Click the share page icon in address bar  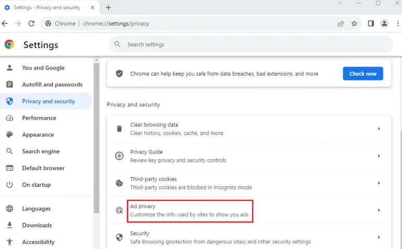pyautogui.click(x=341, y=24)
